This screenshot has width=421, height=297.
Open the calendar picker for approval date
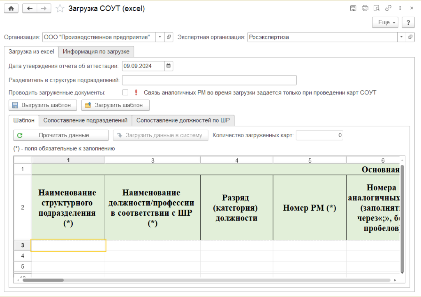tap(169, 66)
